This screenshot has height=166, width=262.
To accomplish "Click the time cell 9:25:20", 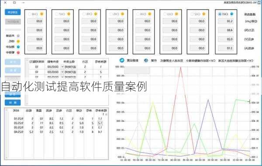I will pos(18,123).
